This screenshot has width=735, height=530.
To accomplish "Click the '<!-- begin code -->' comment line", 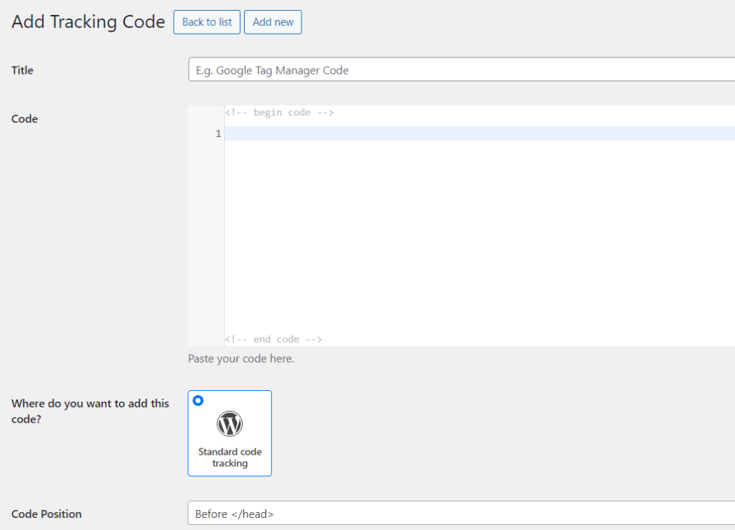I will (279, 113).
